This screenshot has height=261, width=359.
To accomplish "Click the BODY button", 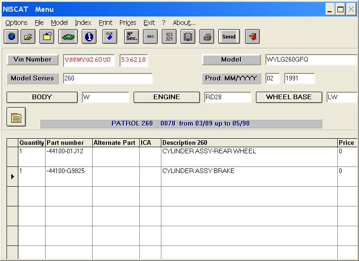I will [42, 97].
